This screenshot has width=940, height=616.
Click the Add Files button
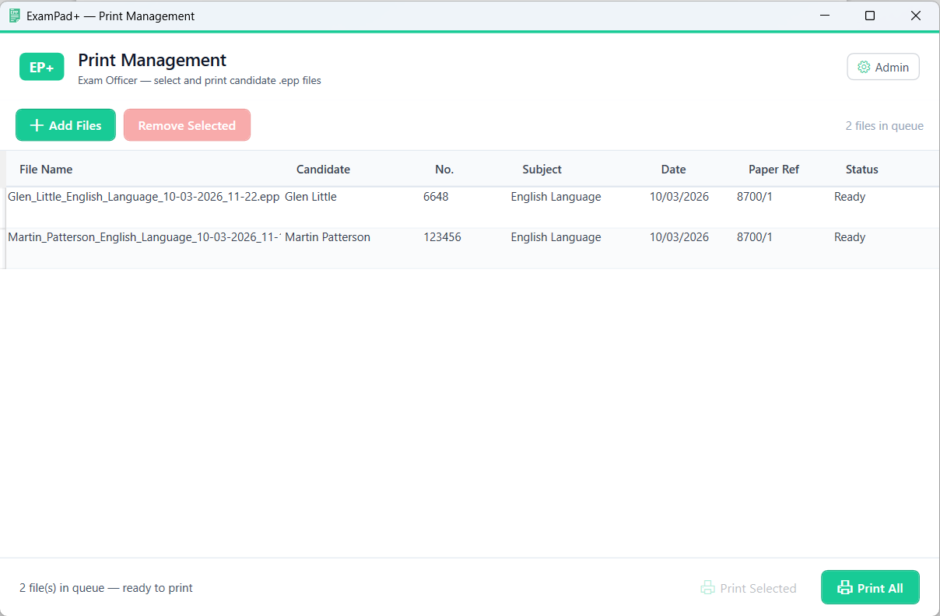pos(65,125)
